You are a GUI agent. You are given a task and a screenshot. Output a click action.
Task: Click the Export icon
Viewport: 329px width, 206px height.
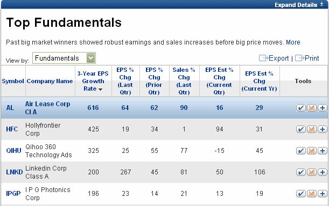[263, 58]
